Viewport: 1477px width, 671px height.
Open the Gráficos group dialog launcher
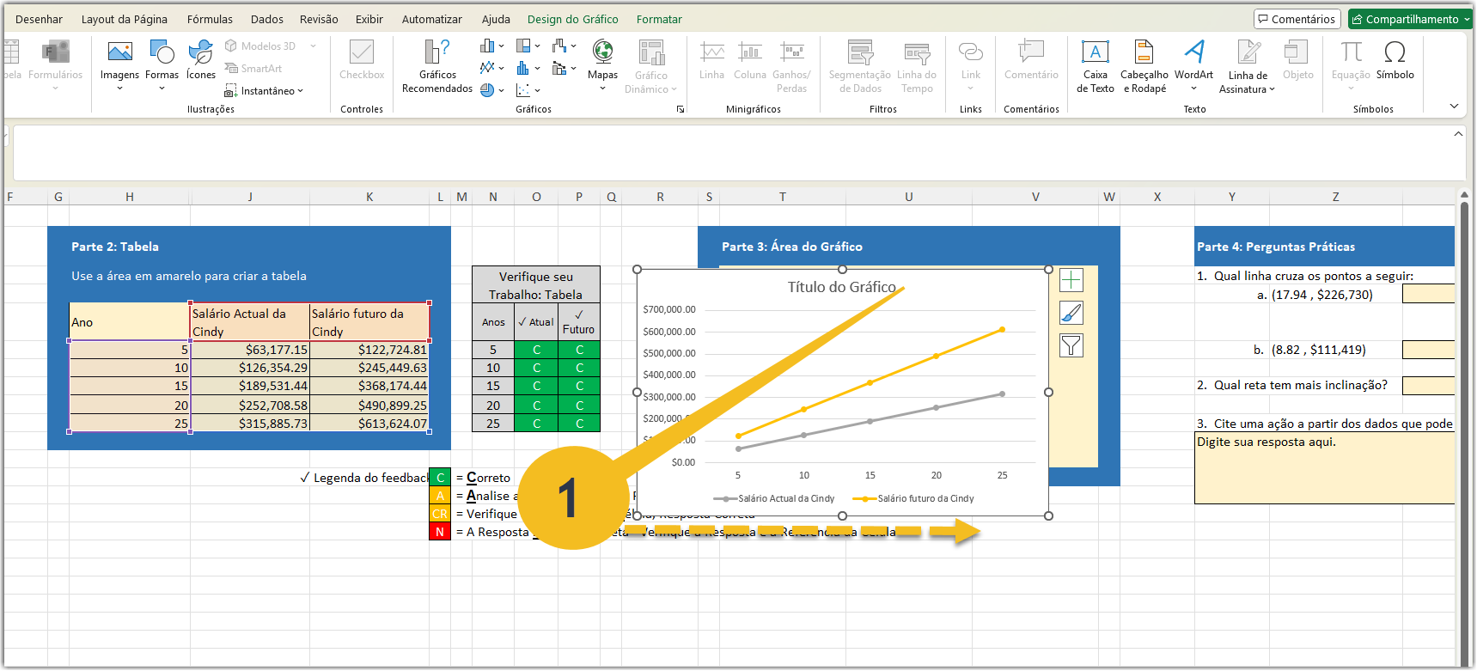[x=681, y=109]
